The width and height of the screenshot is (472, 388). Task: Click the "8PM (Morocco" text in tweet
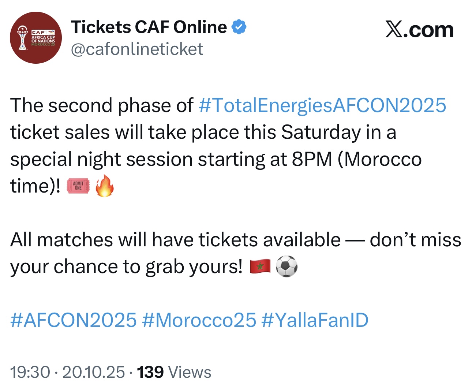tap(357, 160)
